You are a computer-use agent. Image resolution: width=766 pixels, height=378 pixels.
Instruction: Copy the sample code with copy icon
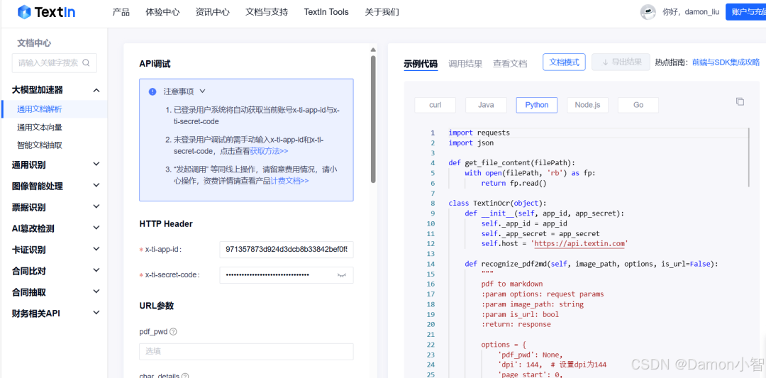pos(740,101)
